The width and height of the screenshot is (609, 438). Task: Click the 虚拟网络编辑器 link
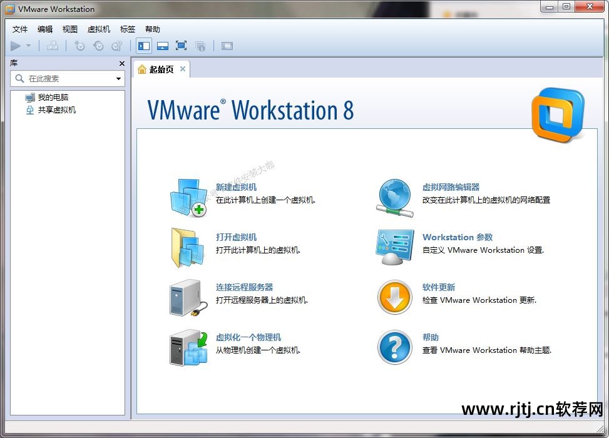coord(451,187)
